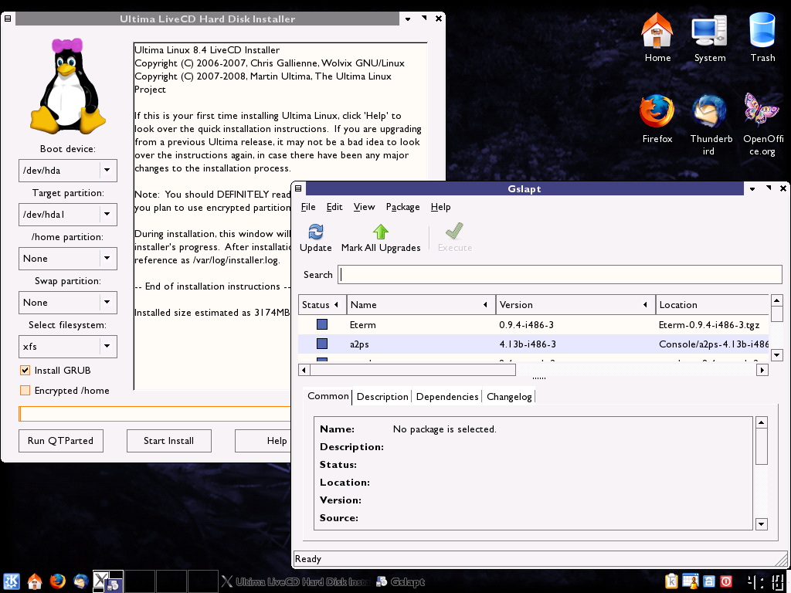Click the Thunderbird icon in the taskbar
The width and height of the screenshot is (791, 593).
pos(80,581)
